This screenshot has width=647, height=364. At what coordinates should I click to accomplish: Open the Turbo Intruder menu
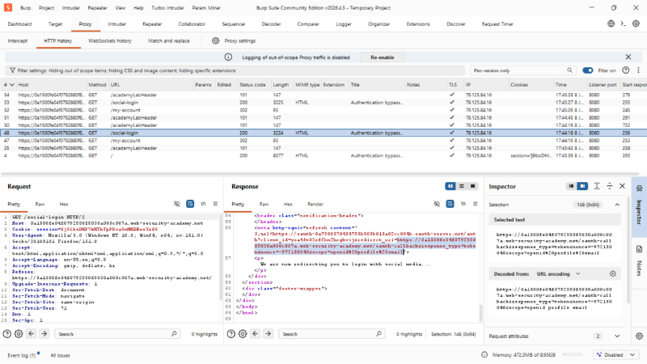coord(167,7)
